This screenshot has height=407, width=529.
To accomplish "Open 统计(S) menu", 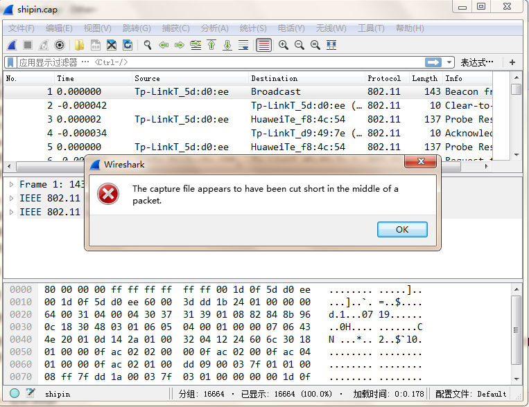I will pyautogui.click(x=253, y=28).
